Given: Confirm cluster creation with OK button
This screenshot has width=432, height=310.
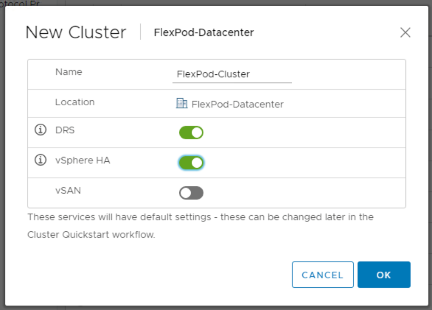Looking at the screenshot, I should click(384, 275).
